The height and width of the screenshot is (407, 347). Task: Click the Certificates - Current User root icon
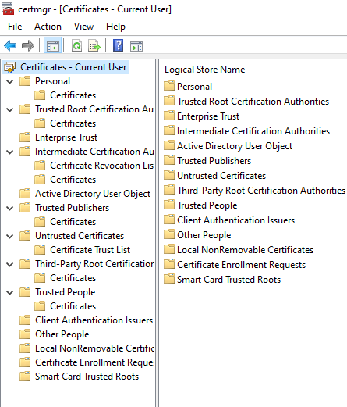coord(10,67)
